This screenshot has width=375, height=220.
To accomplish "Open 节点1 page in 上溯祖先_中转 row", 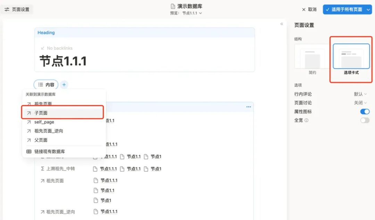I will [x=152, y=169].
